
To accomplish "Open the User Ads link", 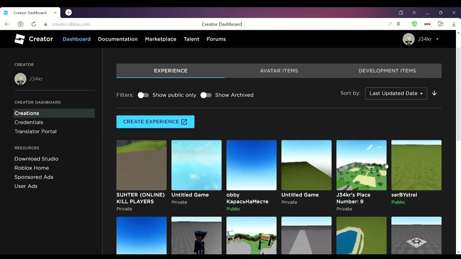I will point(26,186).
